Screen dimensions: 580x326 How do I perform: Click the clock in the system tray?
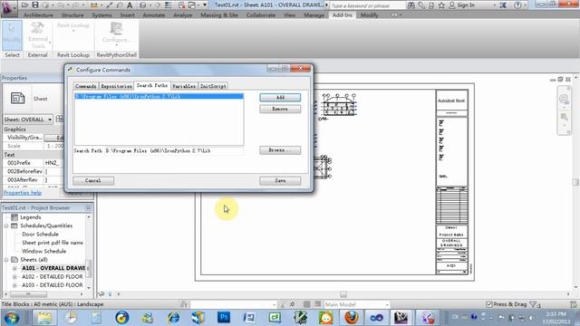[556, 318]
